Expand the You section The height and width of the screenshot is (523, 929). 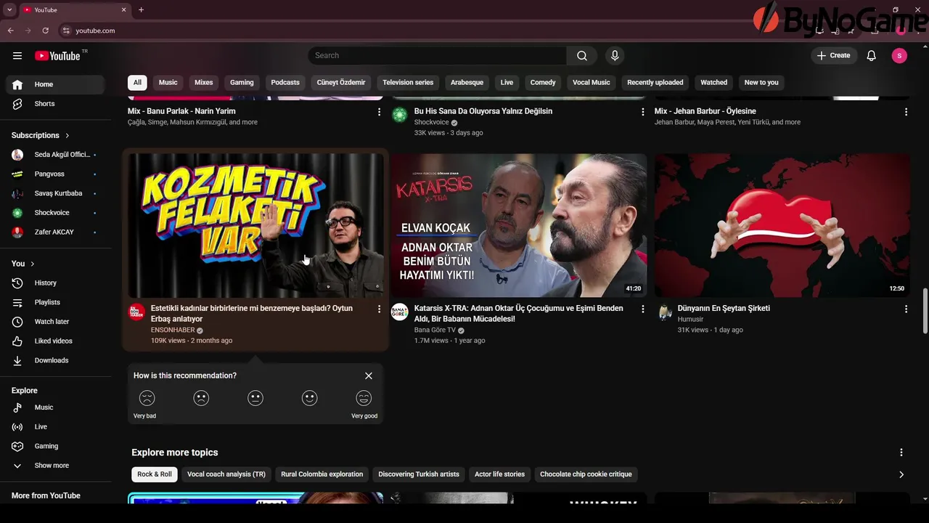pos(23,264)
